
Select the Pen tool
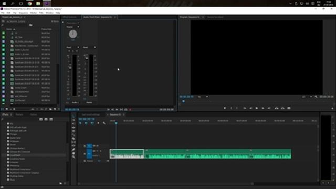pyautogui.click(x=73, y=150)
